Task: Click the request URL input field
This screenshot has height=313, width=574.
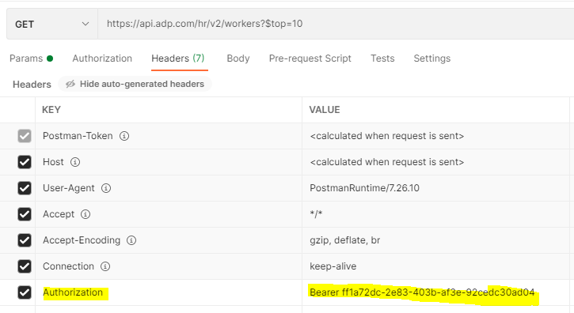Action: click(x=336, y=25)
